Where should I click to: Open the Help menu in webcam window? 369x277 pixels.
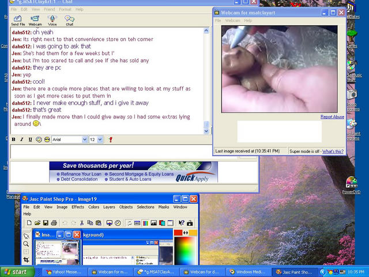pos(248,21)
